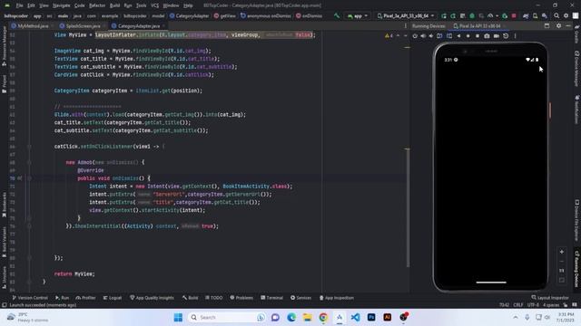This screenshot has height=326, width=581.
Task: Click emulator Rotate Right button
Action: [449, 36]
